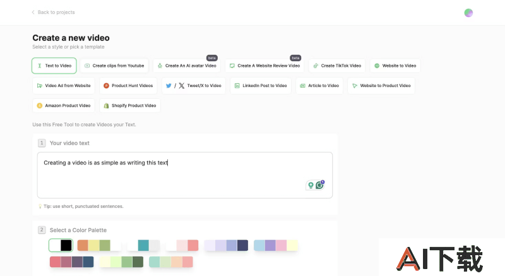Click inside the video text field

185,175
